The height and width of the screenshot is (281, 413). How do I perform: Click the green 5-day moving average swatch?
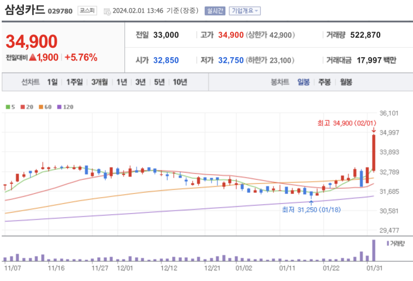tap(8, 107)
